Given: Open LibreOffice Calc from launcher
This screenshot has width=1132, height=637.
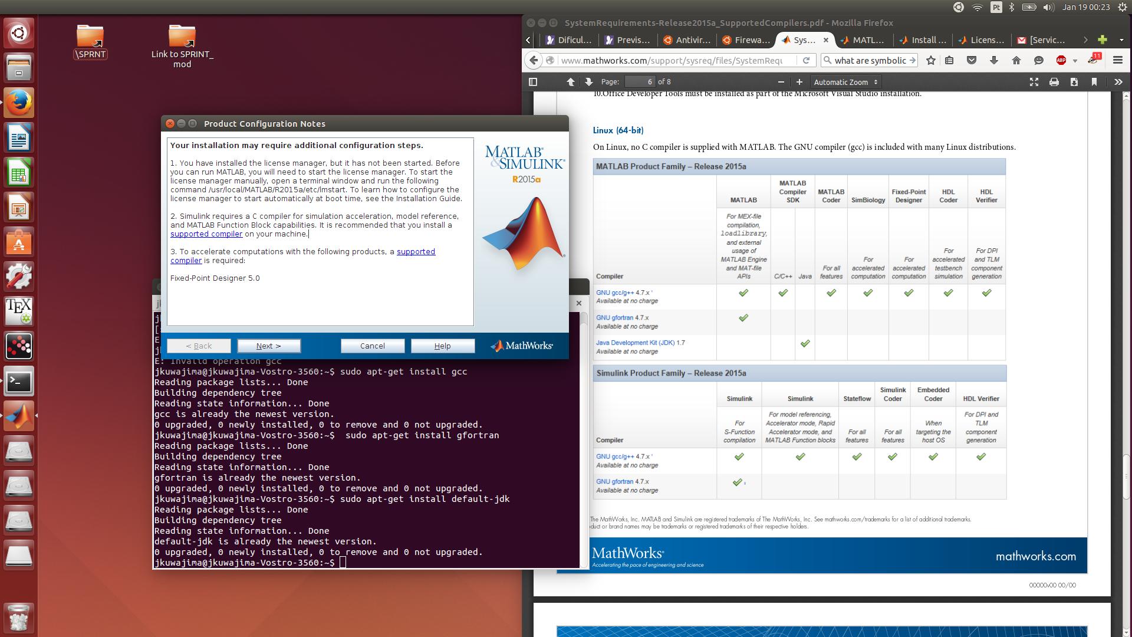Looking at the screenshot, I should click(x=19, y=173).
